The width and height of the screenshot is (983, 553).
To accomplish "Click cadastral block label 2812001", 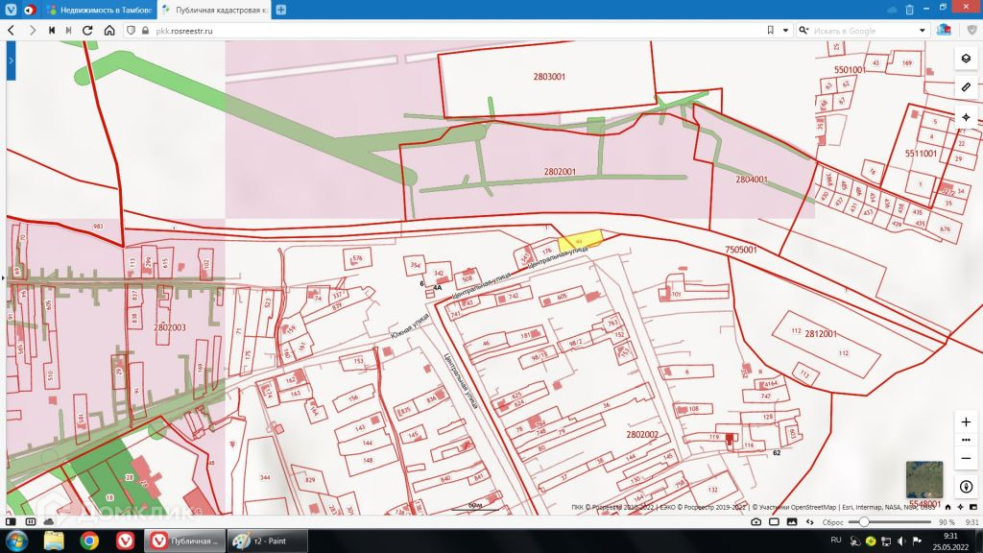I will 821,333.
